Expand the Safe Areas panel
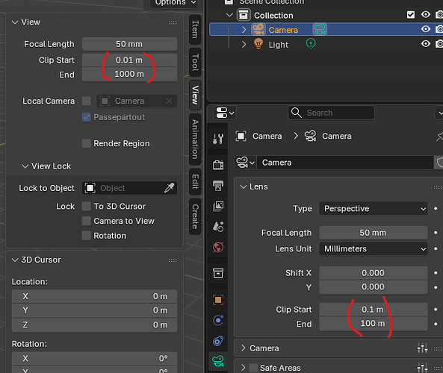Viewport: 443px width, 373px height. [x=244, y=368]
